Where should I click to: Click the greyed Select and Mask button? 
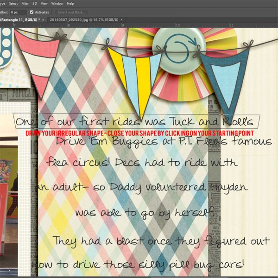(x=71, y=12)
